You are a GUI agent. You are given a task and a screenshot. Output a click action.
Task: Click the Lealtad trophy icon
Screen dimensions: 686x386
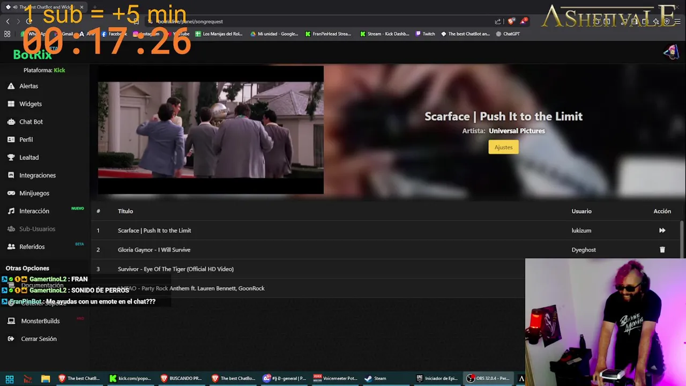click(11, 158)
